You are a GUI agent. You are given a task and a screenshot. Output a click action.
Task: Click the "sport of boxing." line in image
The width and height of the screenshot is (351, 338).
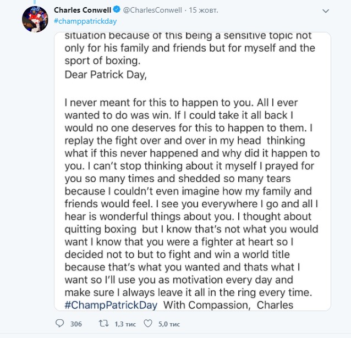[x=102, y=60]
